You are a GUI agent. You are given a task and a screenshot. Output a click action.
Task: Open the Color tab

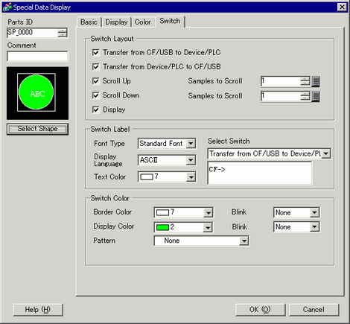point(143,22)
